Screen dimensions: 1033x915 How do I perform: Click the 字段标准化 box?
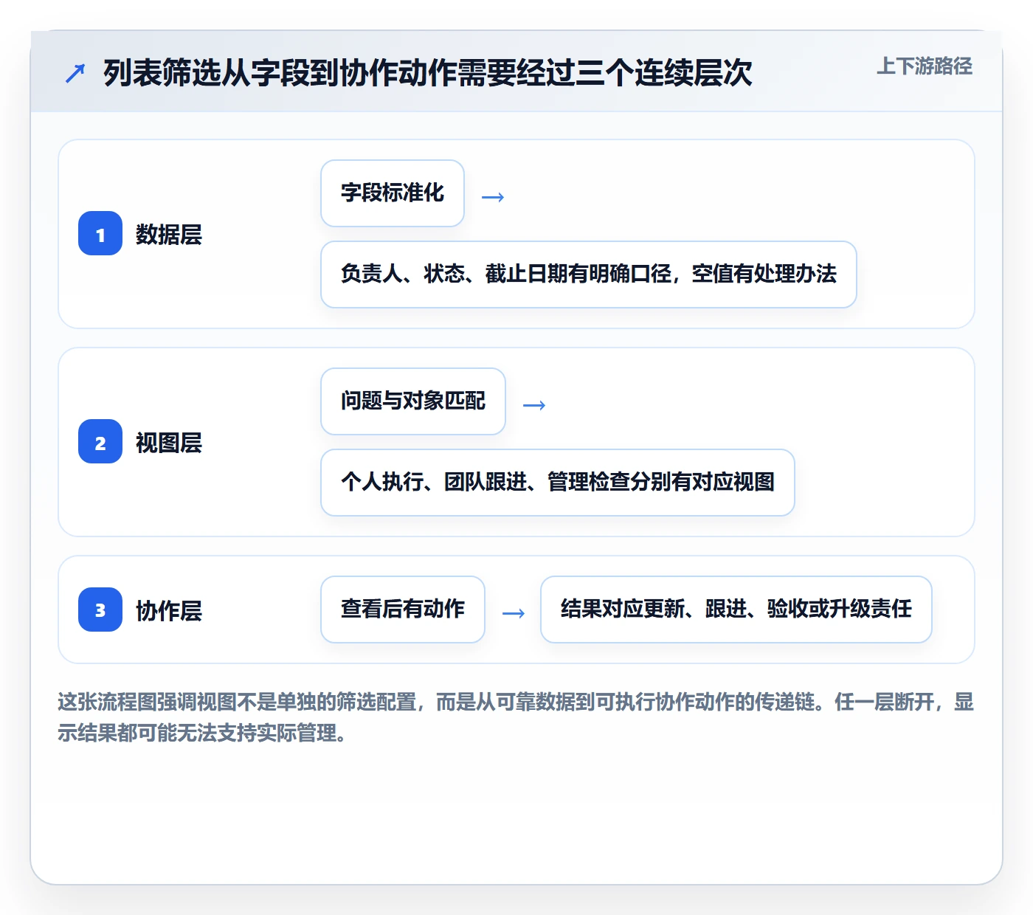tap(393, 193)
